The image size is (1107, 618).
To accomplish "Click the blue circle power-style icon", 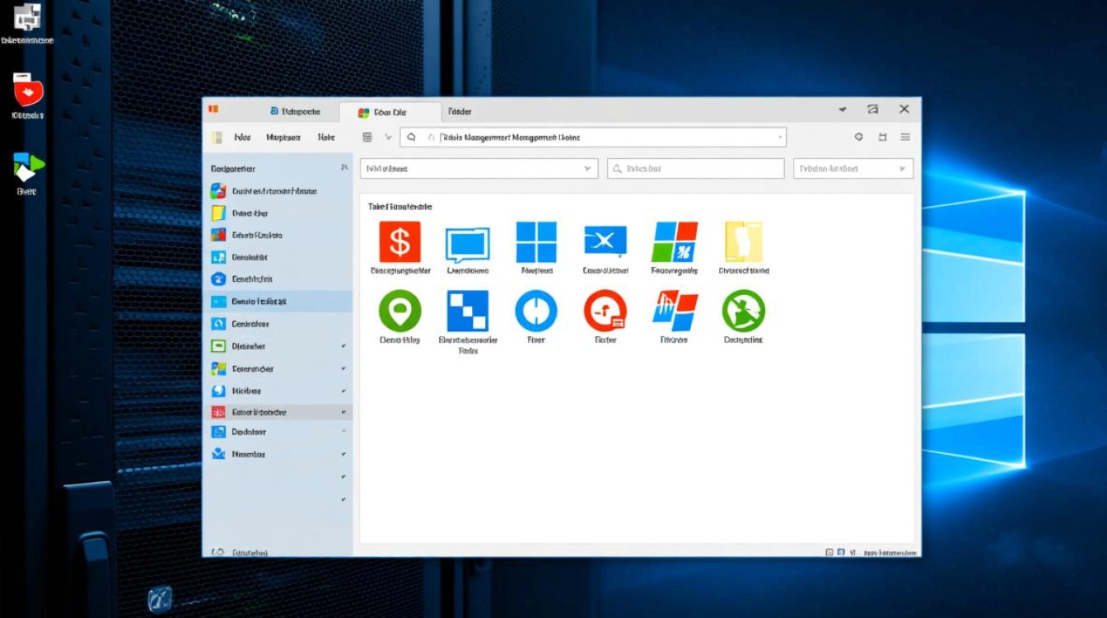I will [x=536, y=311].
